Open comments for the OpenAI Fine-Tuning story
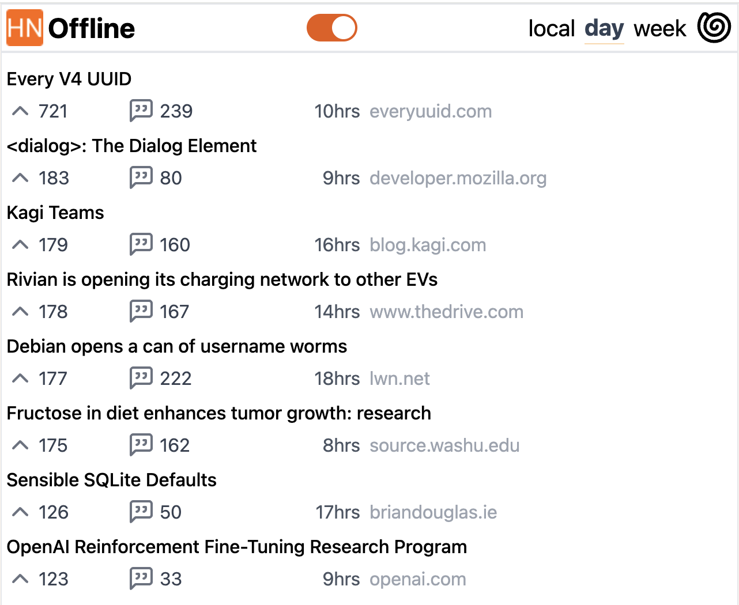This screenshot has height=605, width=739. [x=141, y=578]
